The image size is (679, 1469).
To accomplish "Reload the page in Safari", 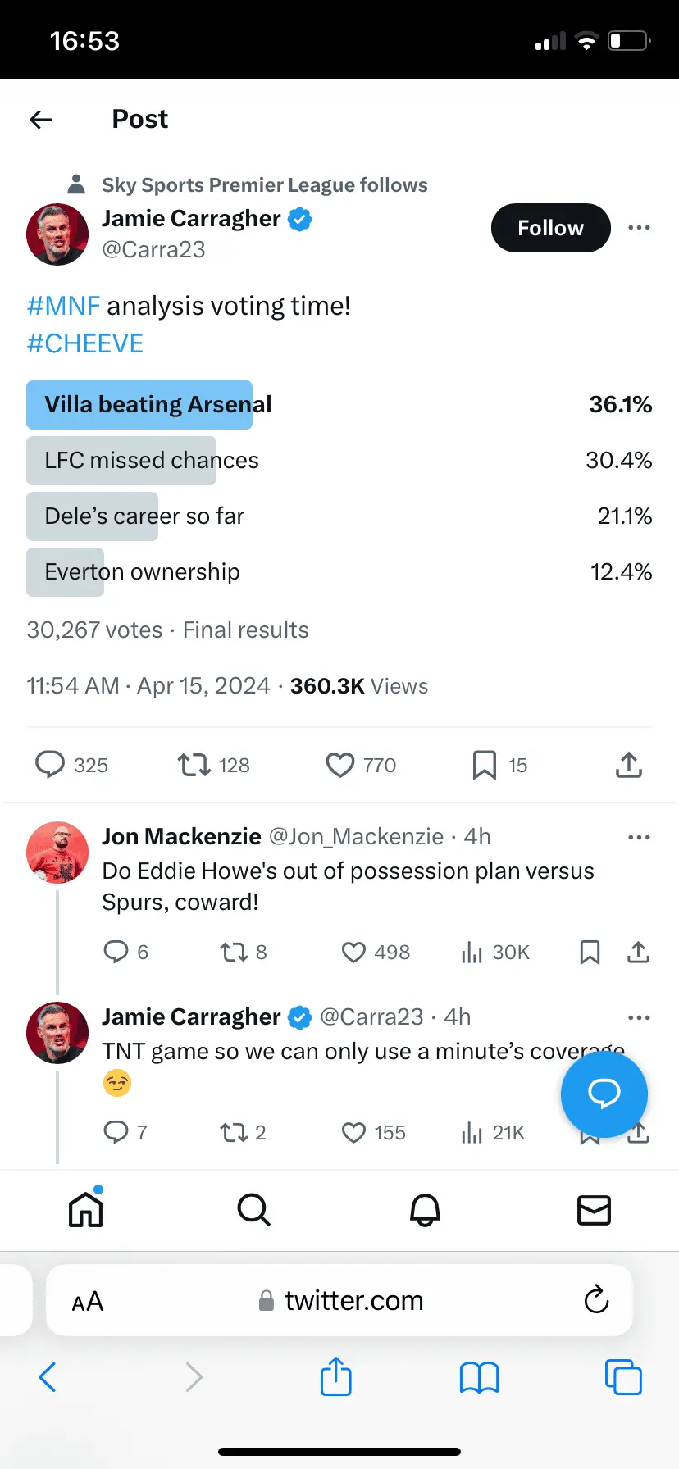I will point(596,1299).
